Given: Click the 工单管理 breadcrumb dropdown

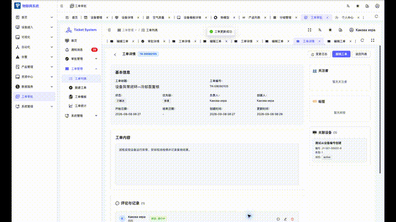Looking at the screenshot, I should coord(127,30).
